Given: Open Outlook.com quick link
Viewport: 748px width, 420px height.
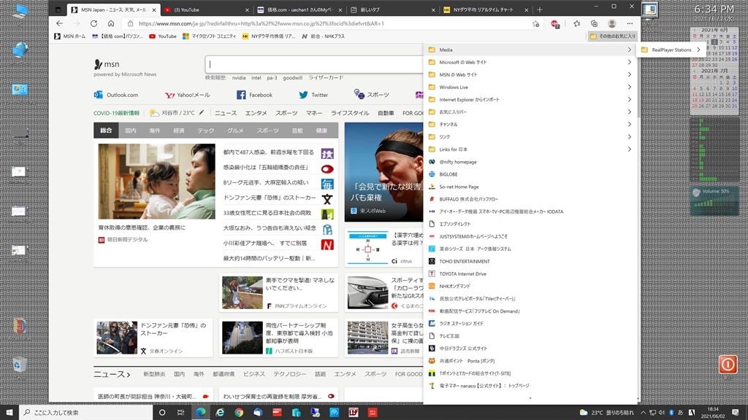Looking at the screenshot, I should pos(116,95).
